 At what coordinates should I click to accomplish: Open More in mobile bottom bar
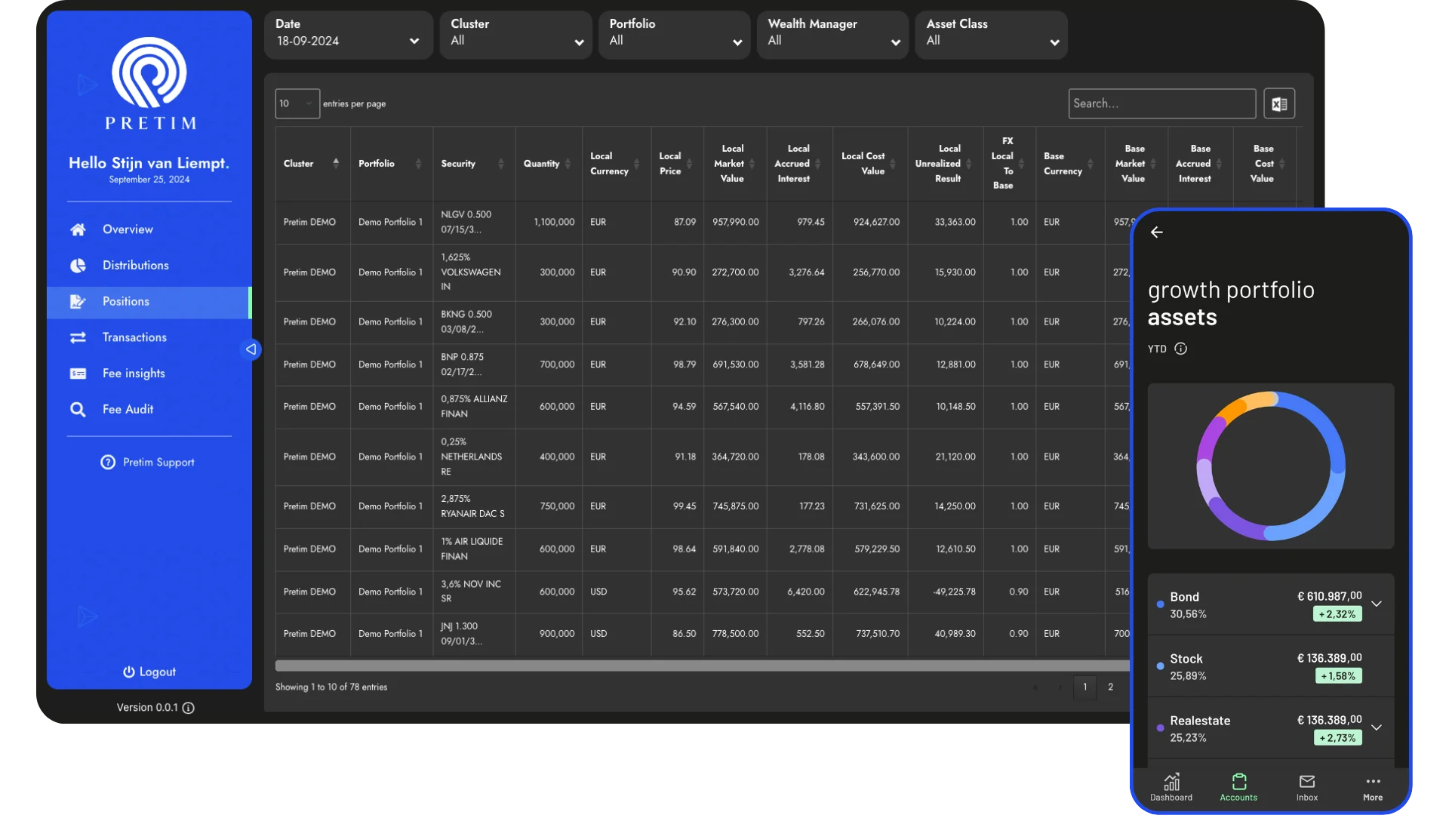coord(1373,787)
